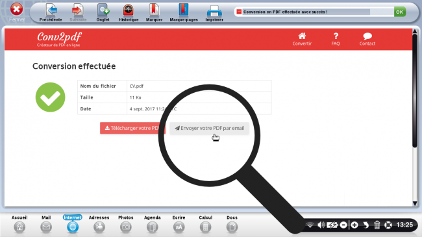Viewport: 422px width, 237px height.
Task: Click the battery charging icon
Action: pos(332,225)
